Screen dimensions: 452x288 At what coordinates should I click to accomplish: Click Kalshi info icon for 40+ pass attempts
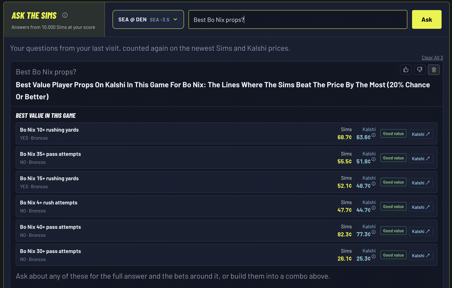374,232
